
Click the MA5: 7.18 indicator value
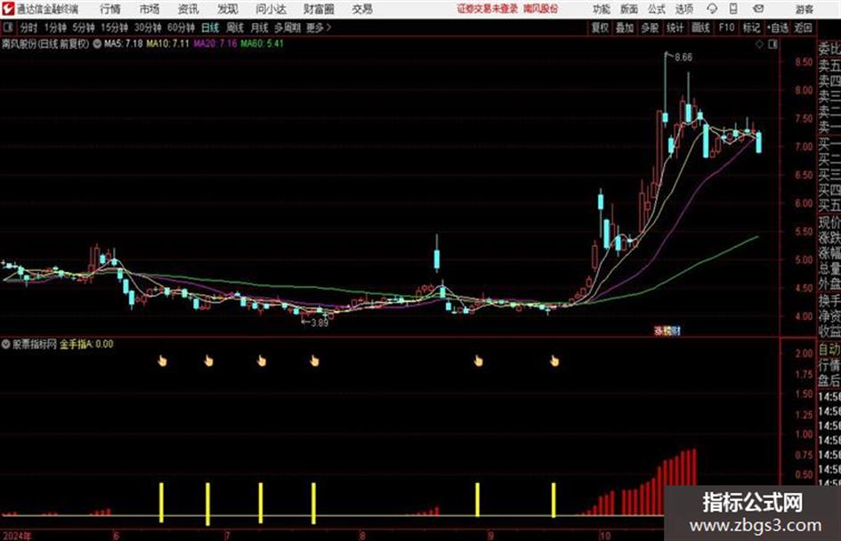[124, 44]
